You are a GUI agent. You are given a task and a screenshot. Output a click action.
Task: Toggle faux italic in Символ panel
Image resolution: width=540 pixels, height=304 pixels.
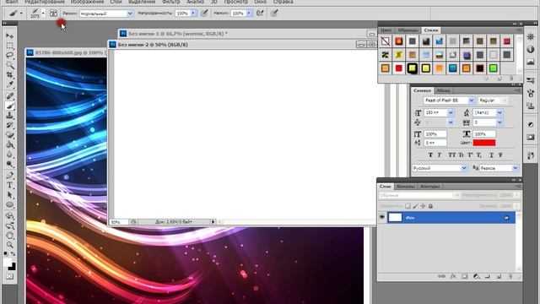440,155
